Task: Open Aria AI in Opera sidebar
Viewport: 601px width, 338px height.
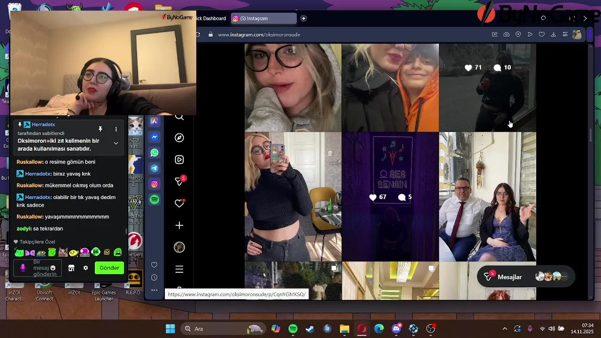Action: click(x=154, y=122)
